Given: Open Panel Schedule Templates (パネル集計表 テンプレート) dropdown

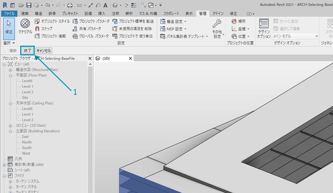Looking at the screenshot, I should point(184,36).
